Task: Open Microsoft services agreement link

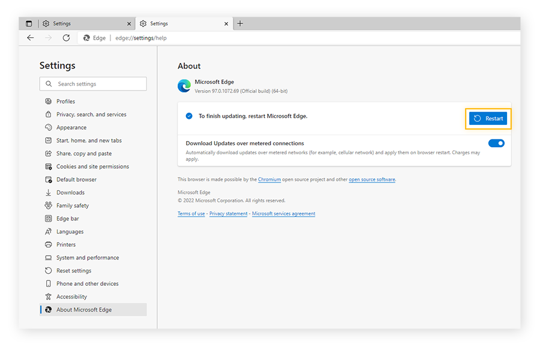Action: (x=283, y=214)
